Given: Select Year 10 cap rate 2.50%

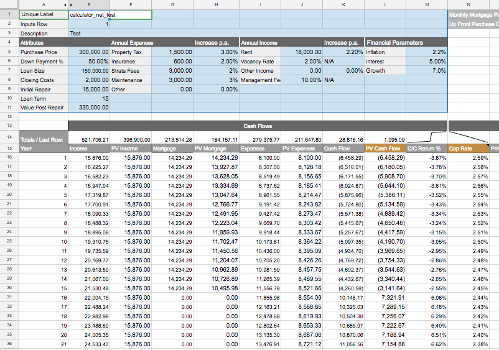Looking at the screenshot, I should pyautogui.click(x=469, y=242).
